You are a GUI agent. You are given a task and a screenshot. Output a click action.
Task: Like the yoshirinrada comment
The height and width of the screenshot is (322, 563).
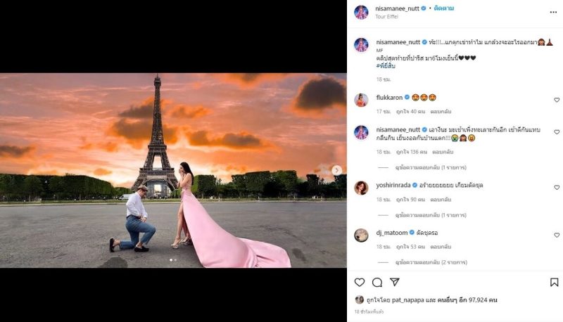pos(557,188)
